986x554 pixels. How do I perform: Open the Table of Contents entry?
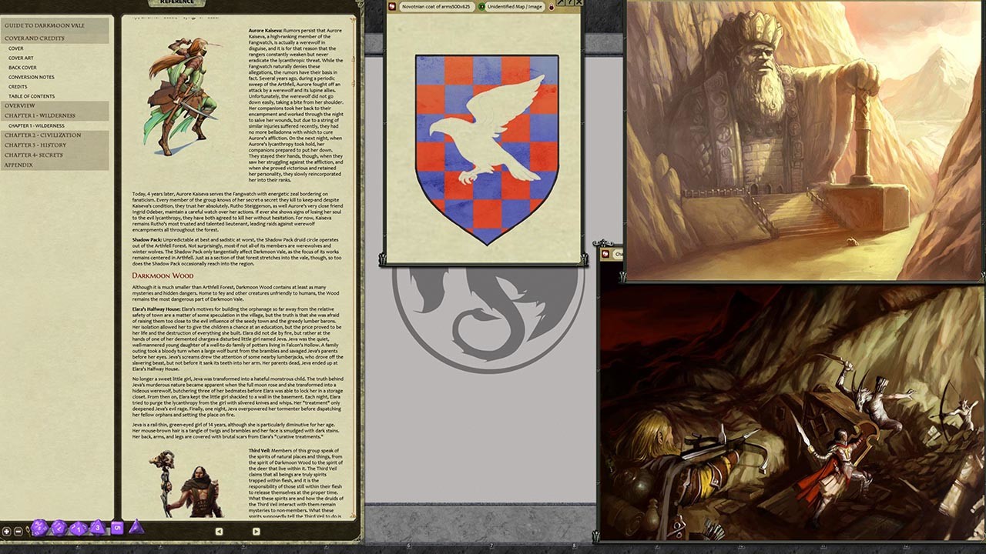point(32,95)
